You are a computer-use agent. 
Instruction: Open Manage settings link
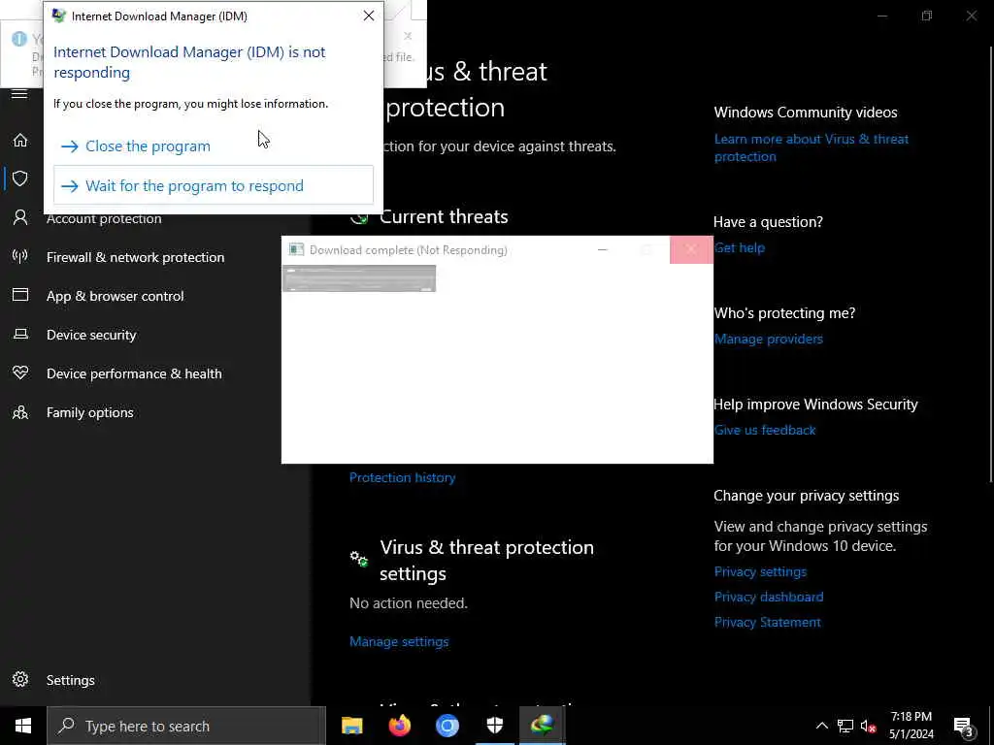click(x=399, y=642)
